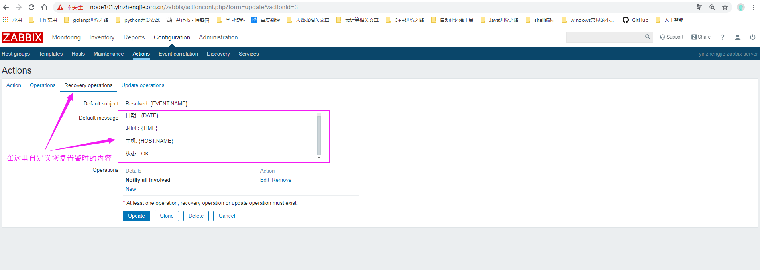Expand the 人工智能 bookmark folder
Viewport: 760px width, 270px height.
(x=669, y=20)
